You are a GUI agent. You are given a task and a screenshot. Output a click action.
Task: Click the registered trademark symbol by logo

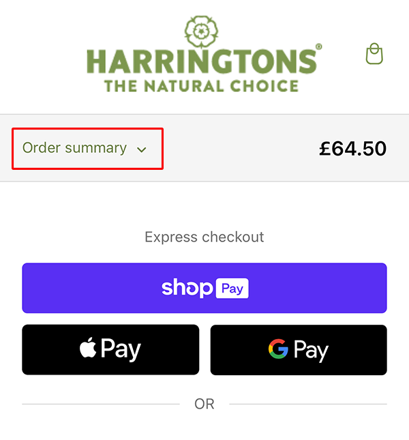(x=319, y=46)
